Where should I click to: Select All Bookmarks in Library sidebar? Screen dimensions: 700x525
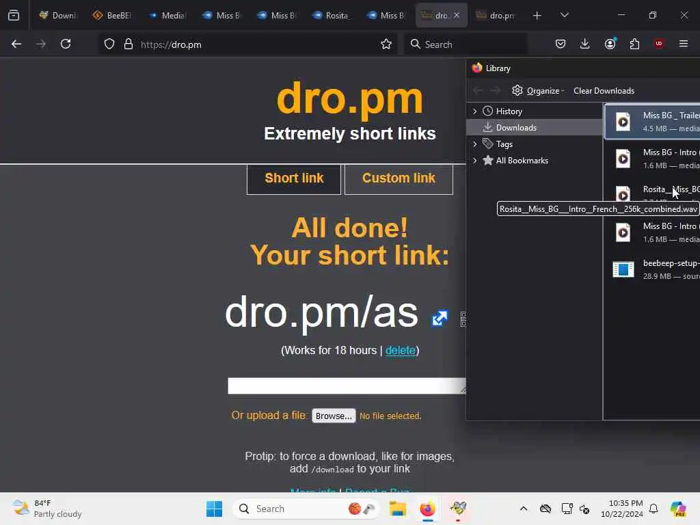click(x=522, y=161)
